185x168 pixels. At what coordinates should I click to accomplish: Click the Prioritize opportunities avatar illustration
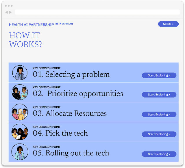click(x=20, y=92)
